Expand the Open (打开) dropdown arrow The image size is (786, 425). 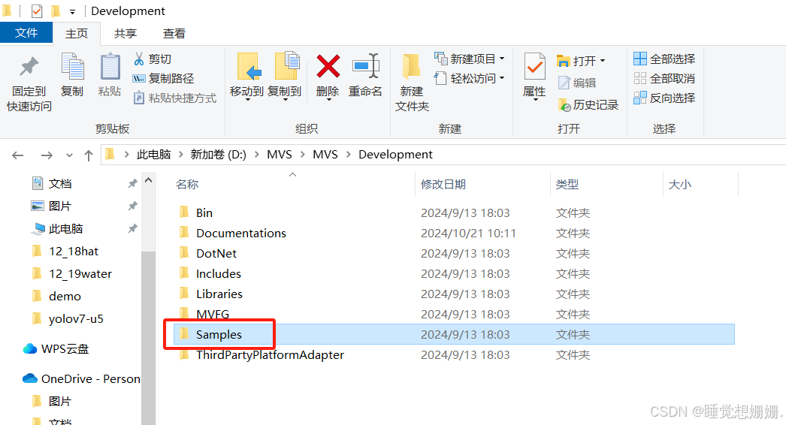(603, 61)
